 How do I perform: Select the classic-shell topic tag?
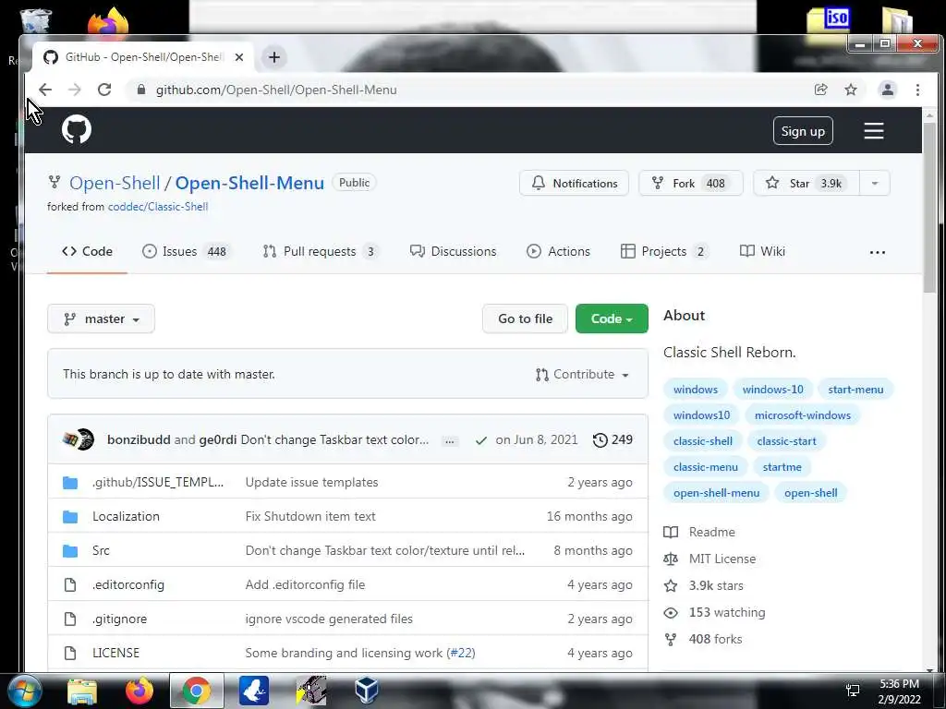click(702, 441)
